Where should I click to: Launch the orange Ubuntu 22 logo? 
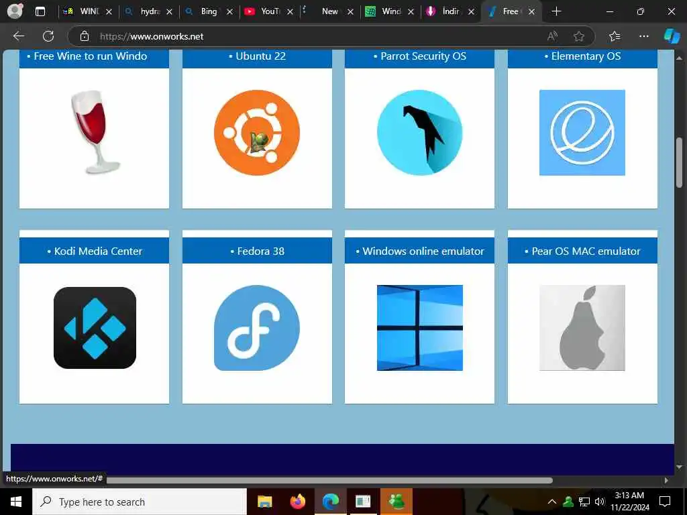pos(257,133)
